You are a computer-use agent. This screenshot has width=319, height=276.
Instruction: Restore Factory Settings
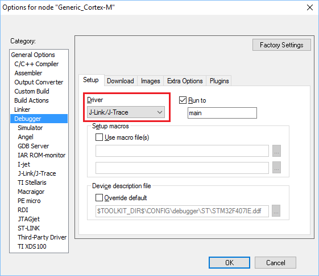point(281,45)
